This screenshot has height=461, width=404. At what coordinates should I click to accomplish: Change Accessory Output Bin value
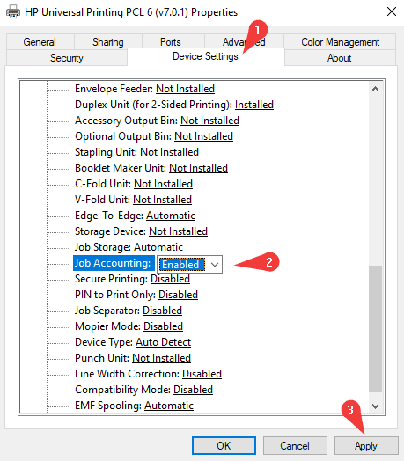[209, 121]
